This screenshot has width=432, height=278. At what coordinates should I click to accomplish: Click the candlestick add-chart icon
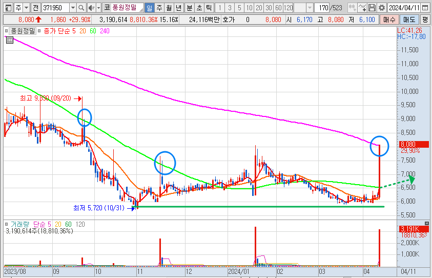(x=352, y=8)
